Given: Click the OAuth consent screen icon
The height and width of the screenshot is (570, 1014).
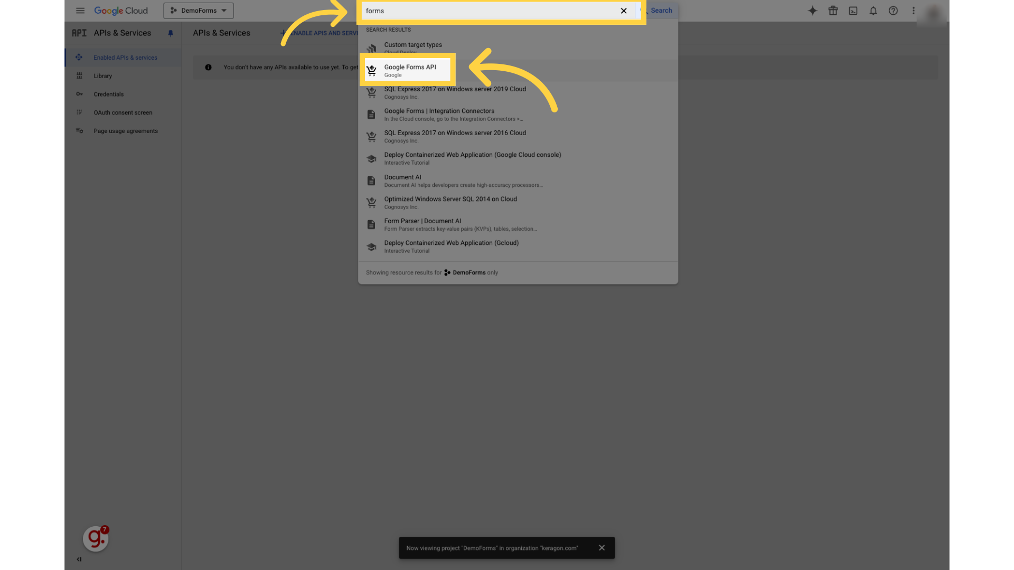Looking at the screenshot, I should 79,112.
